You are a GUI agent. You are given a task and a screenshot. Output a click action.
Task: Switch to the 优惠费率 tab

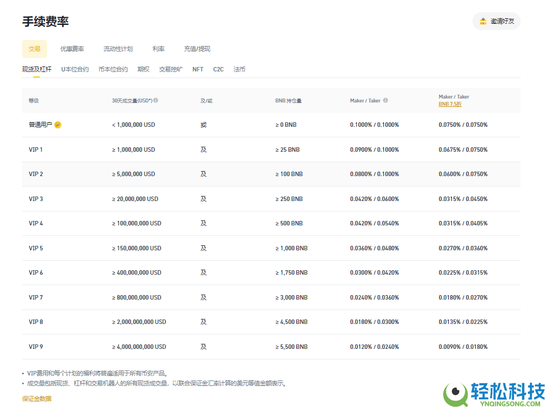[72, 49]
